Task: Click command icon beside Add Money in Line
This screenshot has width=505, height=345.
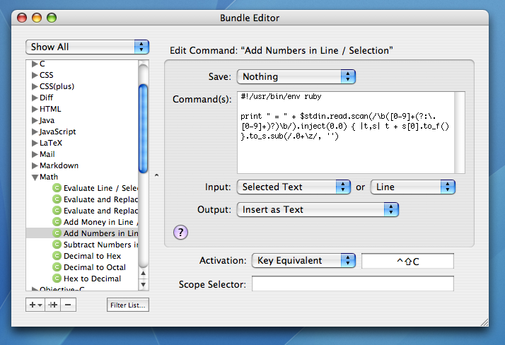Action: point(57,222)
